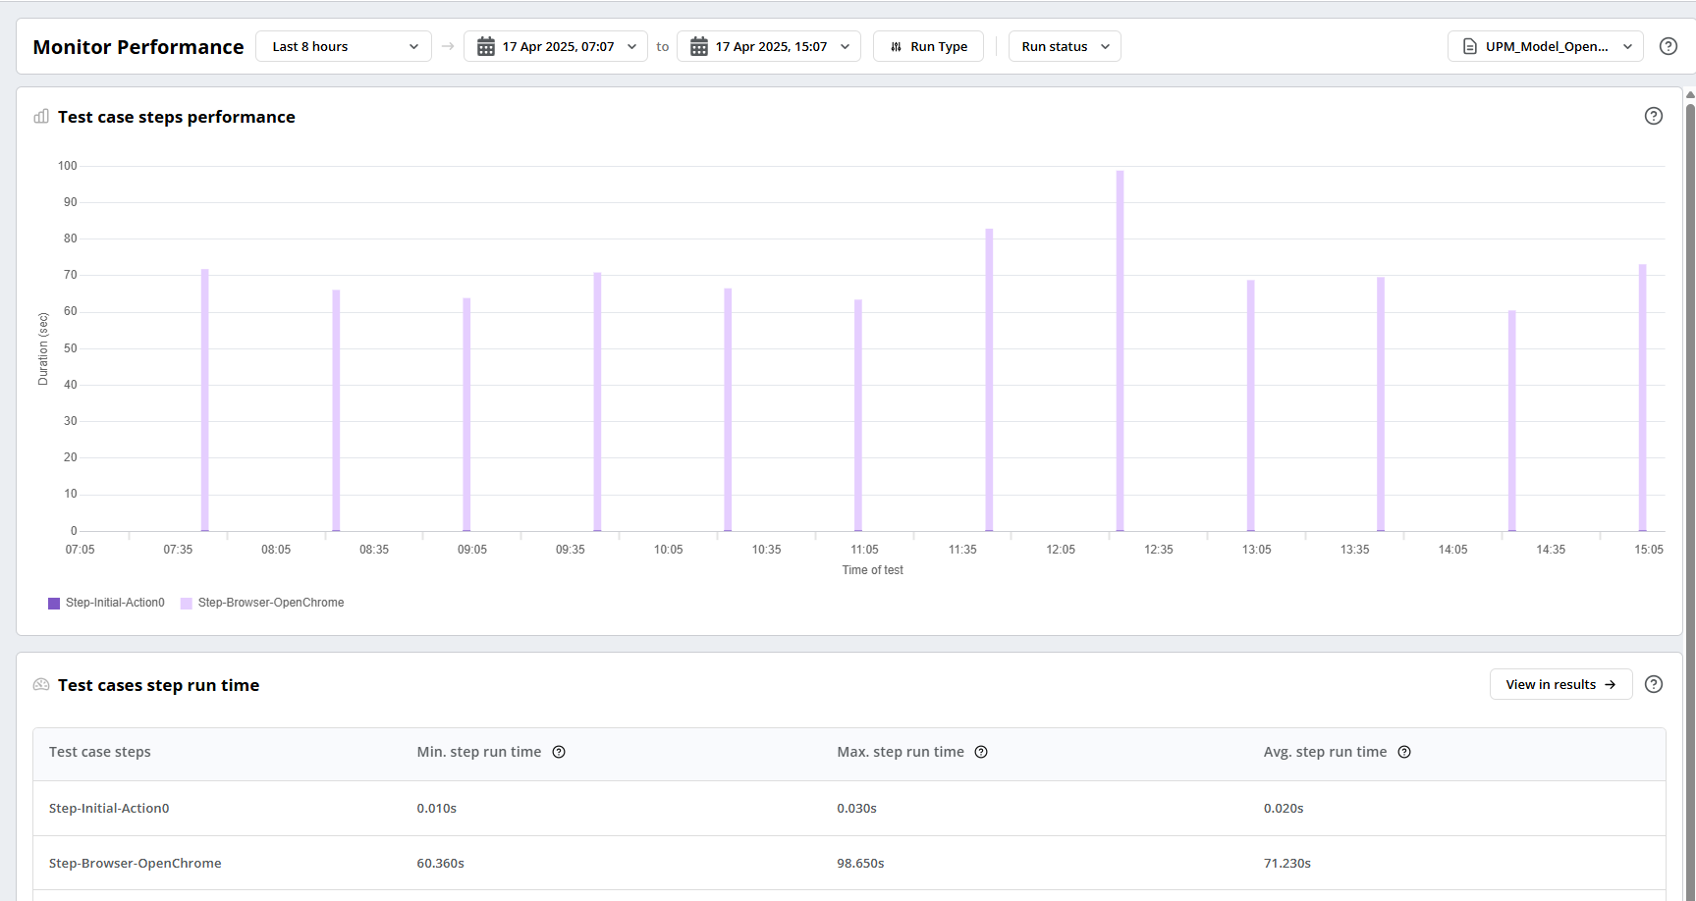Click the Max. step run time column header text
The height and width of the screenshot is (901, 1696).
[x=901, y=752]
